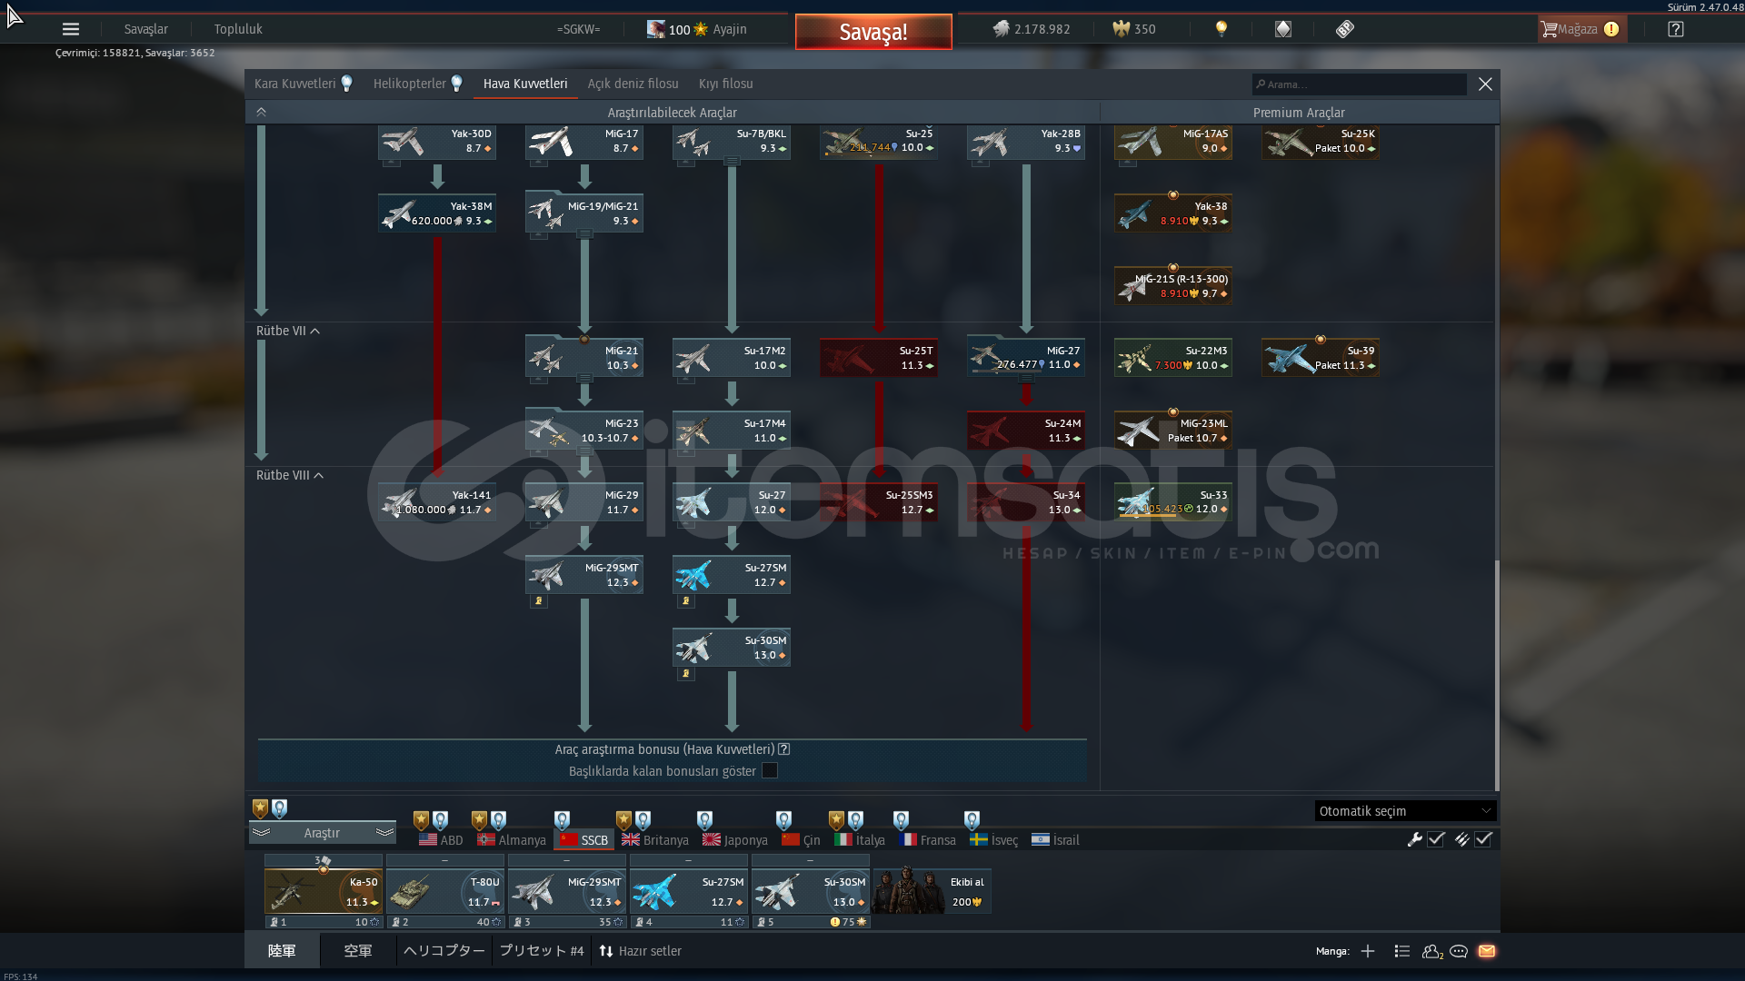This screenshot has height=981, width=1745.
Task: Click the Silver Lions currency icon
Action: 1001,29
